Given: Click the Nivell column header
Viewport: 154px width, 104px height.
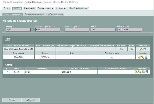Looking at the screenshot, I should [72, 53].
